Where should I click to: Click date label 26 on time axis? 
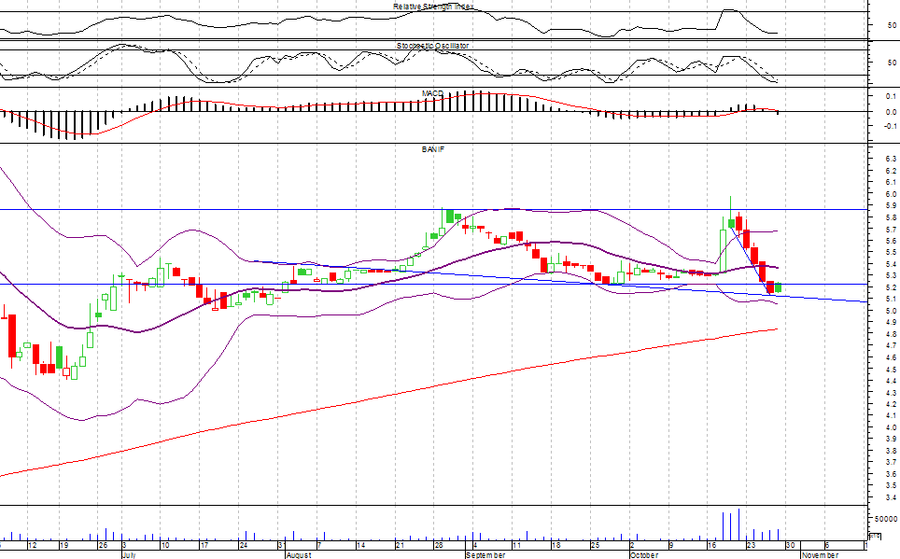pyautogui.click(x=103, y=545)
